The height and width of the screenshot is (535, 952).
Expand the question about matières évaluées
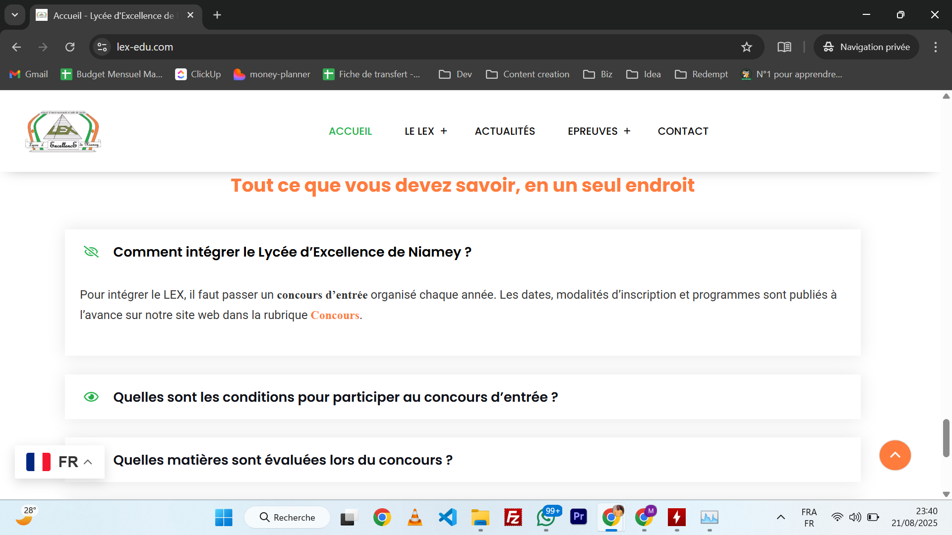point(283,460)
